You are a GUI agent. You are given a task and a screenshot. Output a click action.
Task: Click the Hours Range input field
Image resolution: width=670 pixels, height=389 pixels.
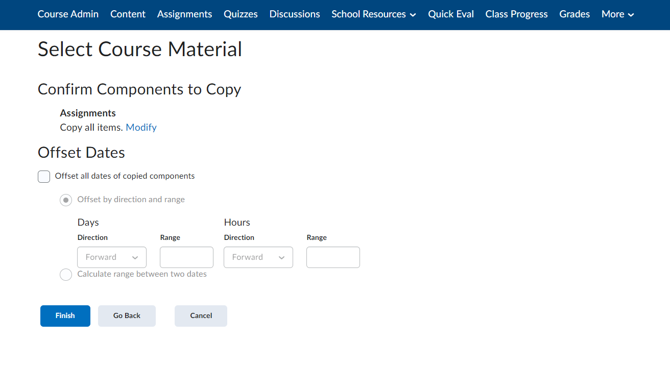click(x=333, y=257)
